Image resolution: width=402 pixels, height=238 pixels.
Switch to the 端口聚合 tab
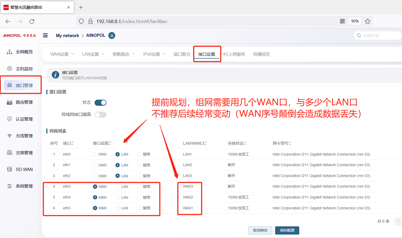182,54
